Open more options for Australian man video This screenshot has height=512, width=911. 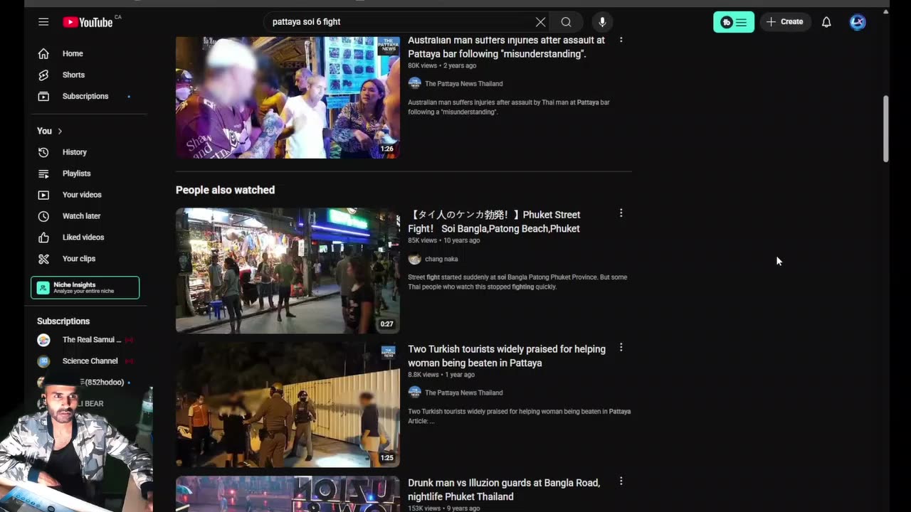(621, 40)
